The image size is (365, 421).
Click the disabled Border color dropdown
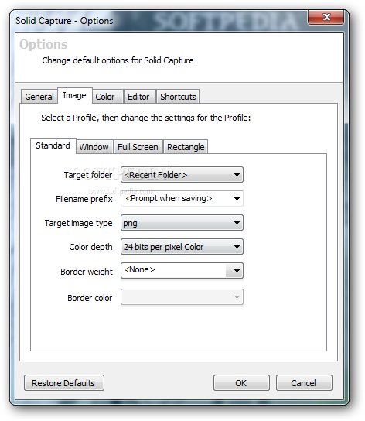182,297
